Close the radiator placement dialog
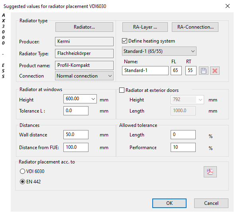This screenshot has width=234, height=212. point(228,6)
